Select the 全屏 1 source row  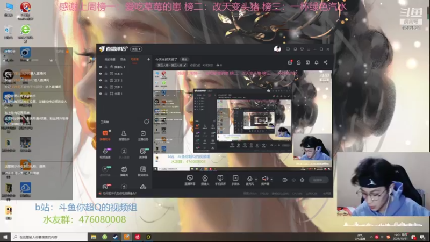125,94
